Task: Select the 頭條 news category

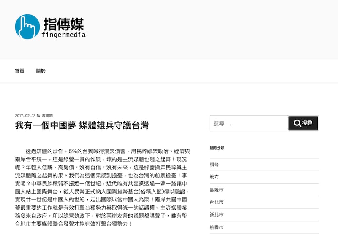Action: 214,164
